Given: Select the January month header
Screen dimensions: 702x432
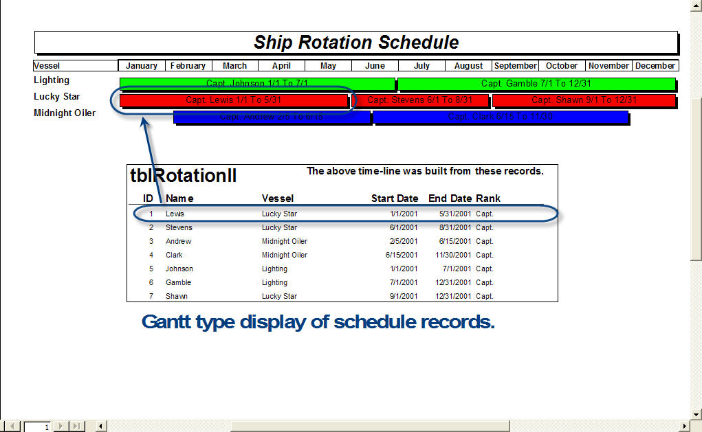Looking at the screenshot, I should [x=142, y=66].
